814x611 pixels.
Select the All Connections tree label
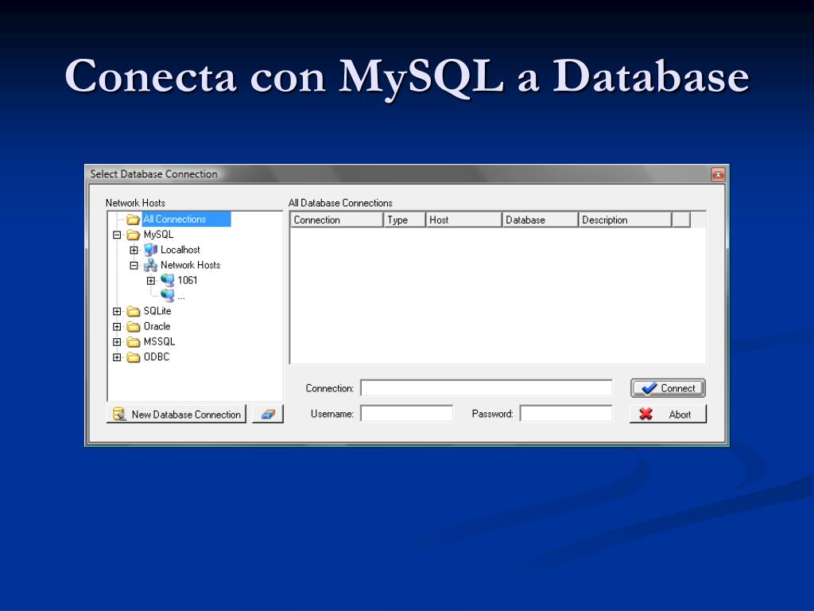174,220
